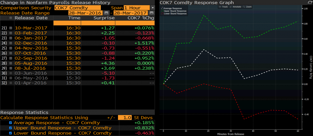This screenshot has height=136, width=313.
Task: Check the box for 08-Jul-2016 release
Action: click(x=11, y=68)
